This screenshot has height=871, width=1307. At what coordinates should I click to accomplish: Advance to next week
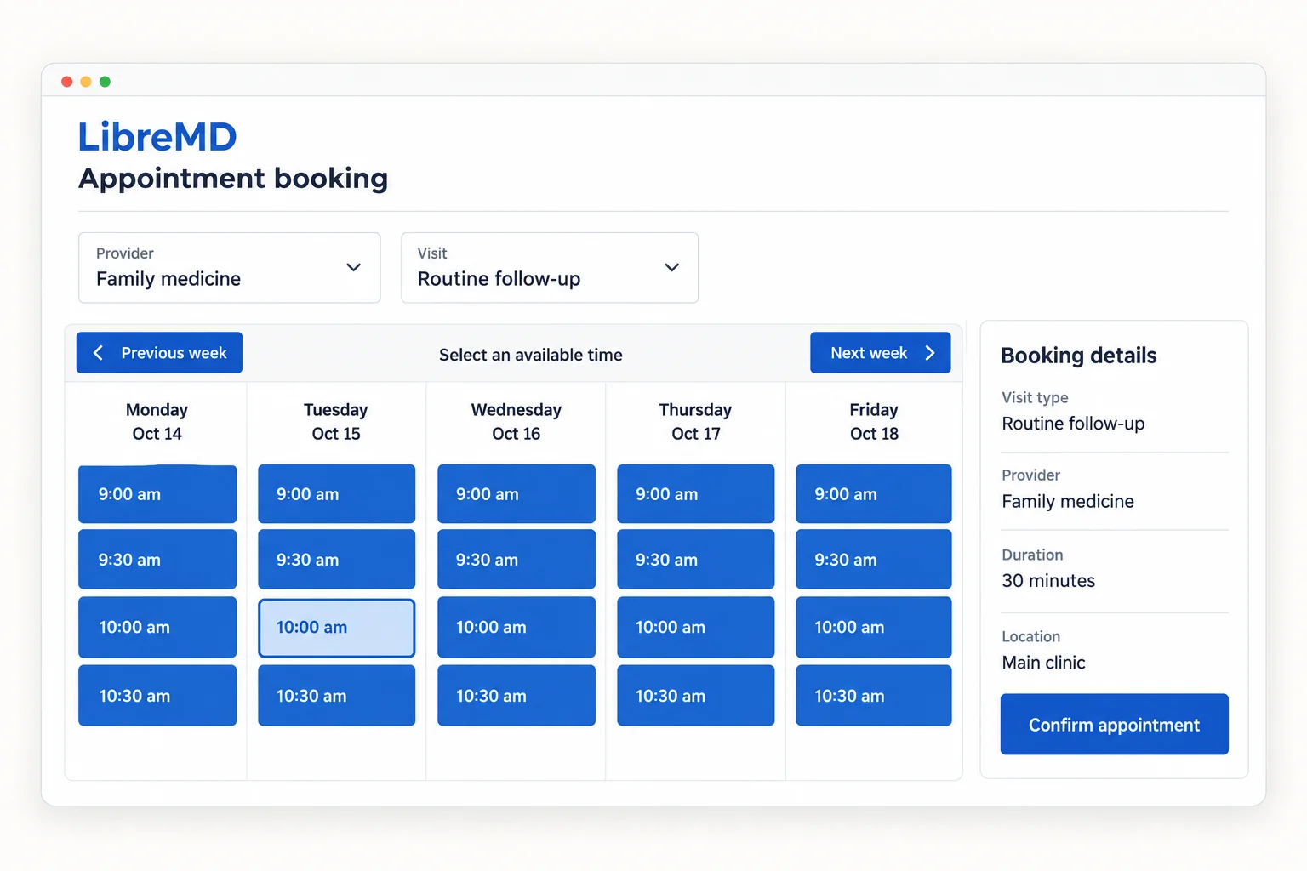point(880,352)
